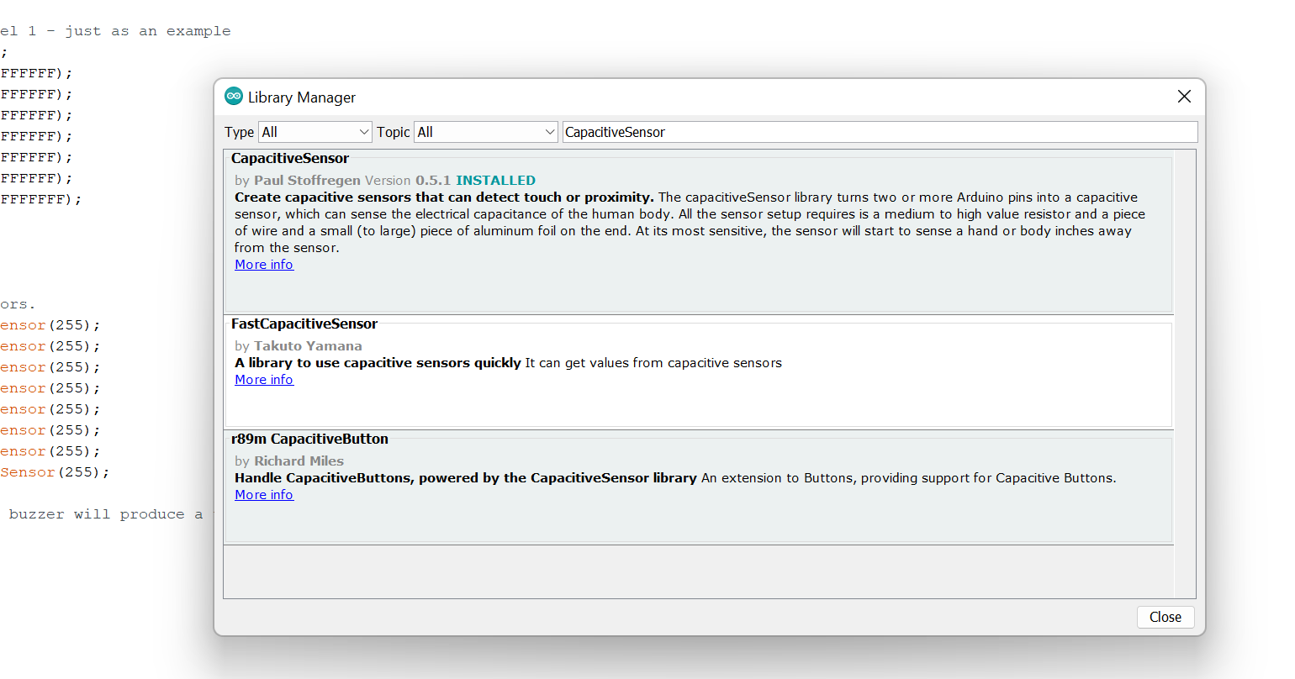
Task: Click the 'Topic' filter label
Action: pos(393,132)
